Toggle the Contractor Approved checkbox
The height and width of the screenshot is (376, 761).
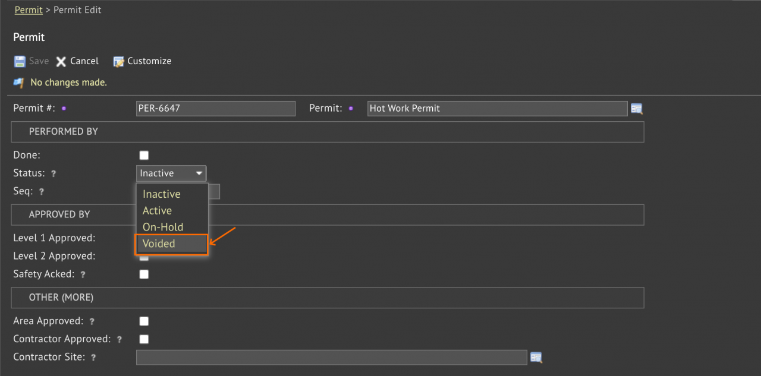point(144,339)
